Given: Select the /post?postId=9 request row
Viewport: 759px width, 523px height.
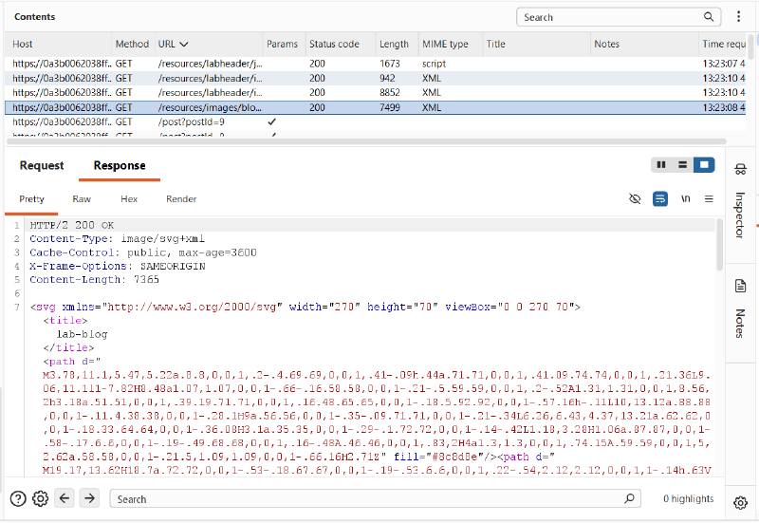Looking at the screenshot, I should coord(375,121).
